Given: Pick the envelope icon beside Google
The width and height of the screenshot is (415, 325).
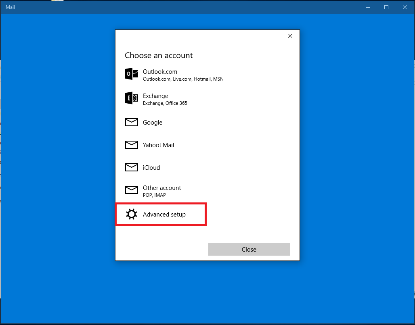Looking at the screenshot, I should click(132, 122).
